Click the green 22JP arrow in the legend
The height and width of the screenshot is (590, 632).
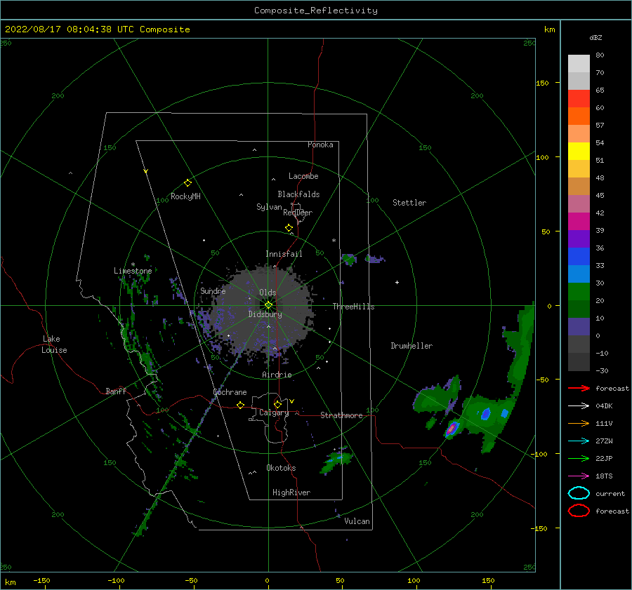579,458
